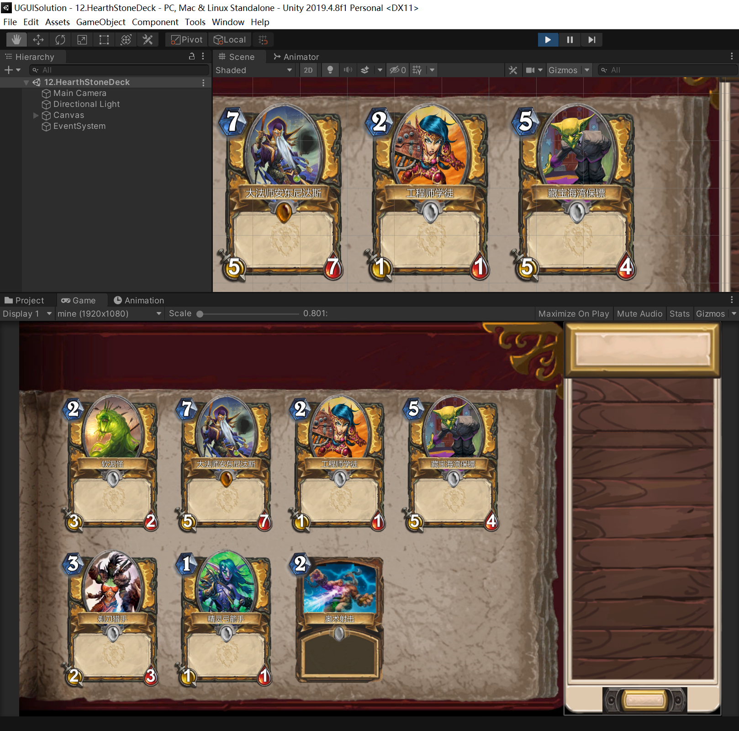Toggle grid snapping icon in toolbar
739x731 pixels.
point(263,40)
